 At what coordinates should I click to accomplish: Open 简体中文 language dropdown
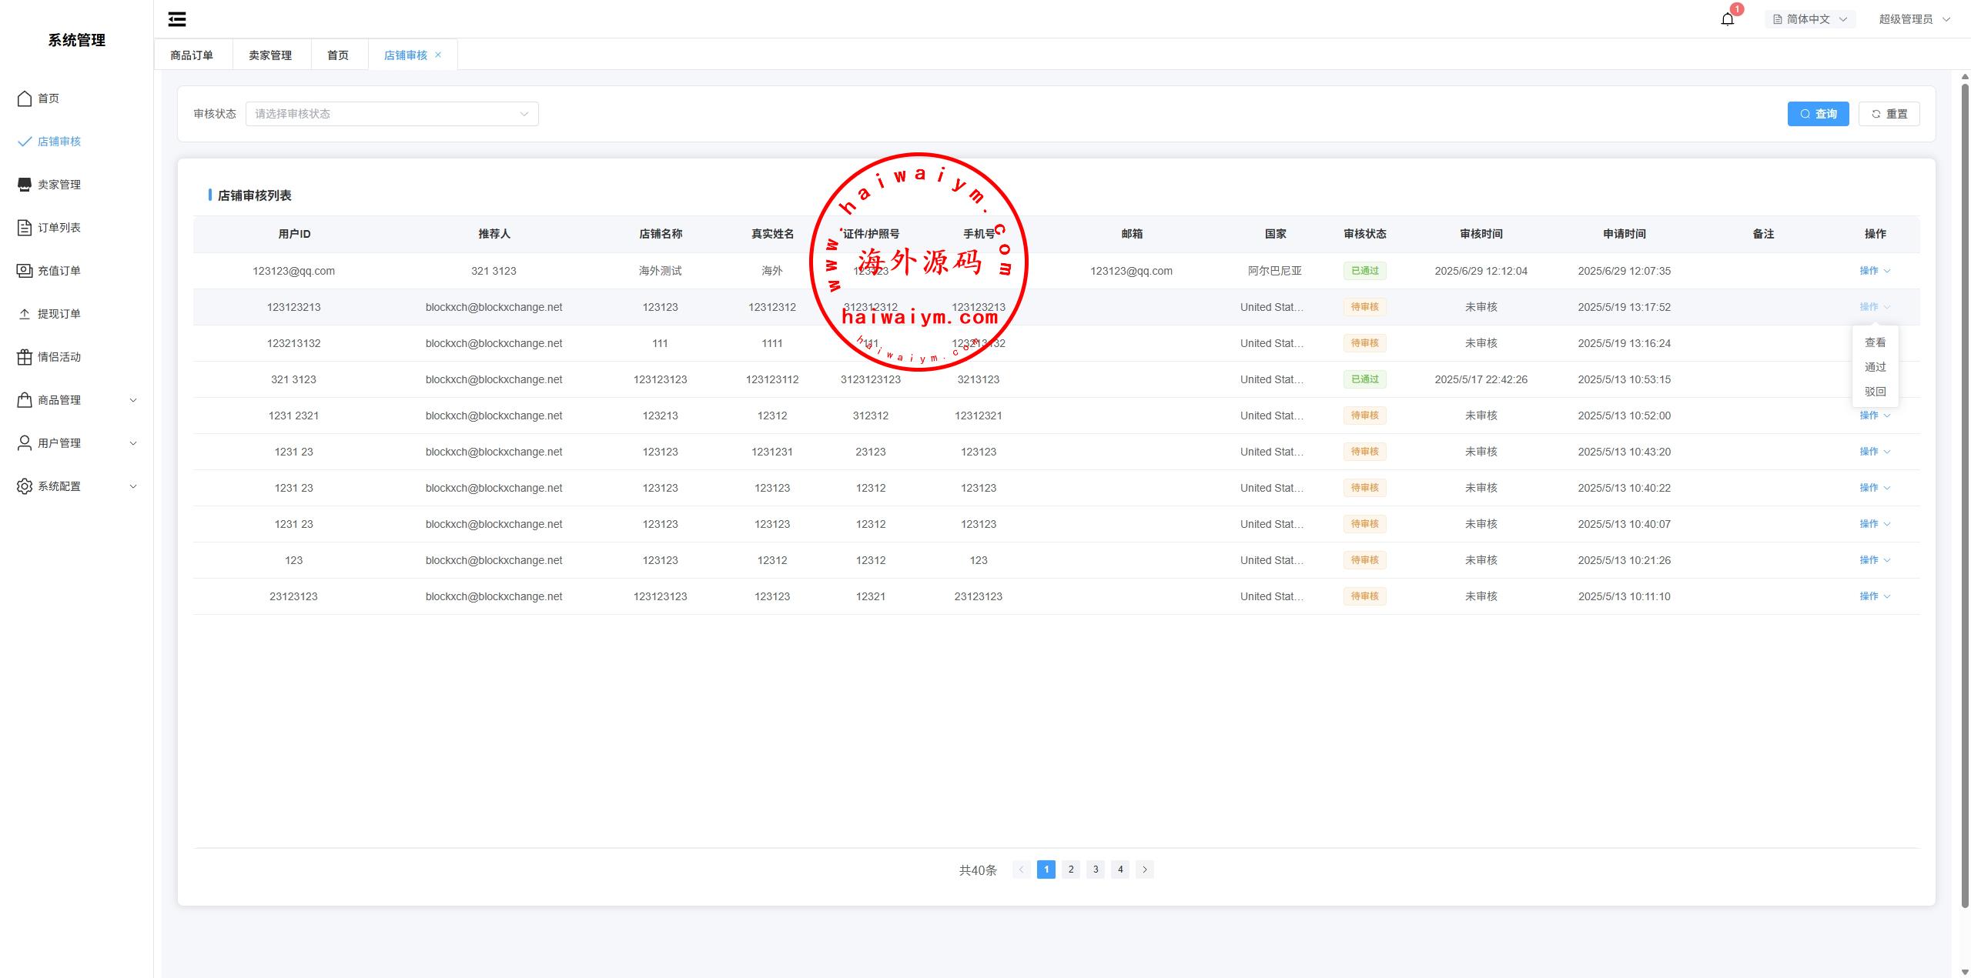1809,19
